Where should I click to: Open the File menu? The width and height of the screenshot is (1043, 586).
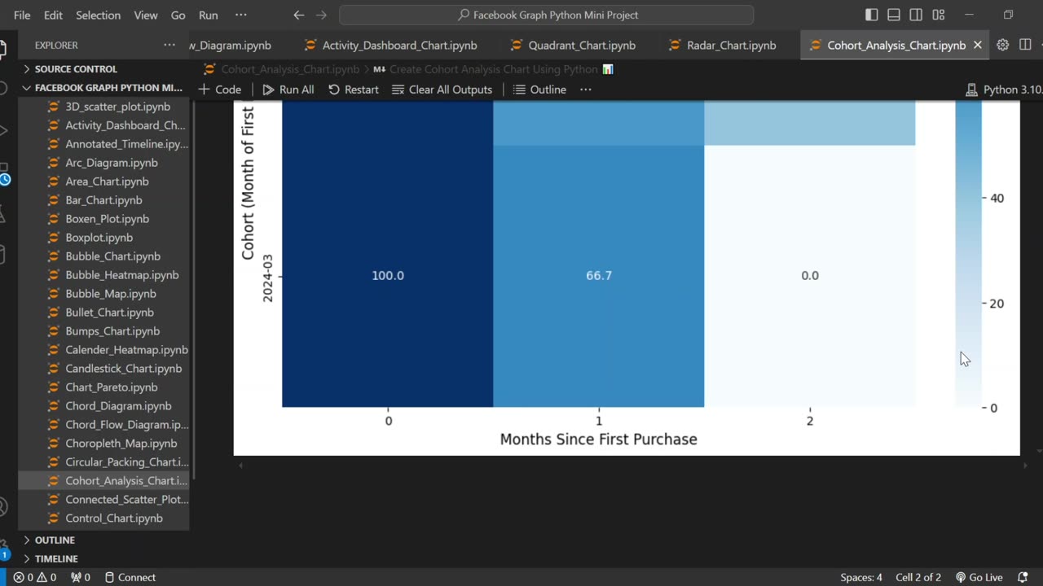click(22, 15)
